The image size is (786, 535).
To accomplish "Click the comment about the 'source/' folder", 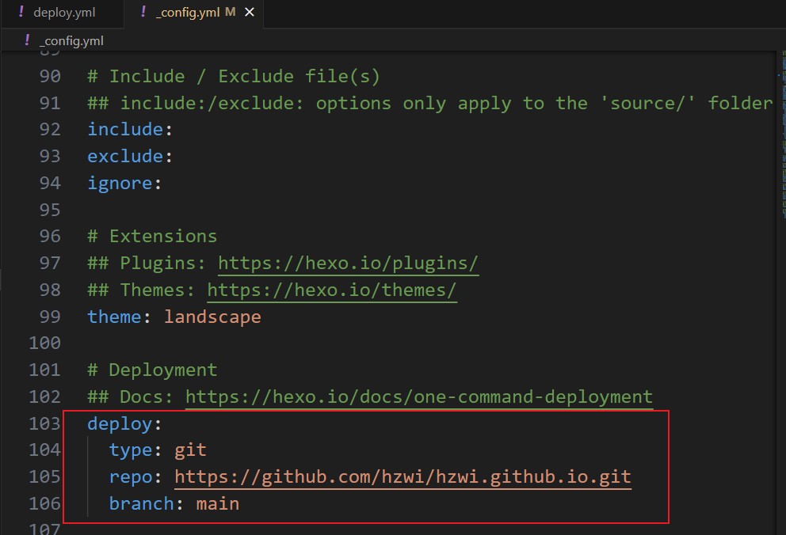I will click(x=430, y=103).
